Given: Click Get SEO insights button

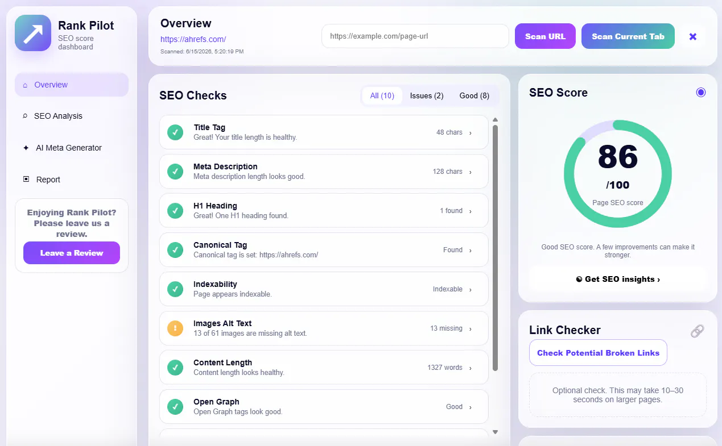Looking at the screenshot, I should pyautogui.click(x=618, y=280).
